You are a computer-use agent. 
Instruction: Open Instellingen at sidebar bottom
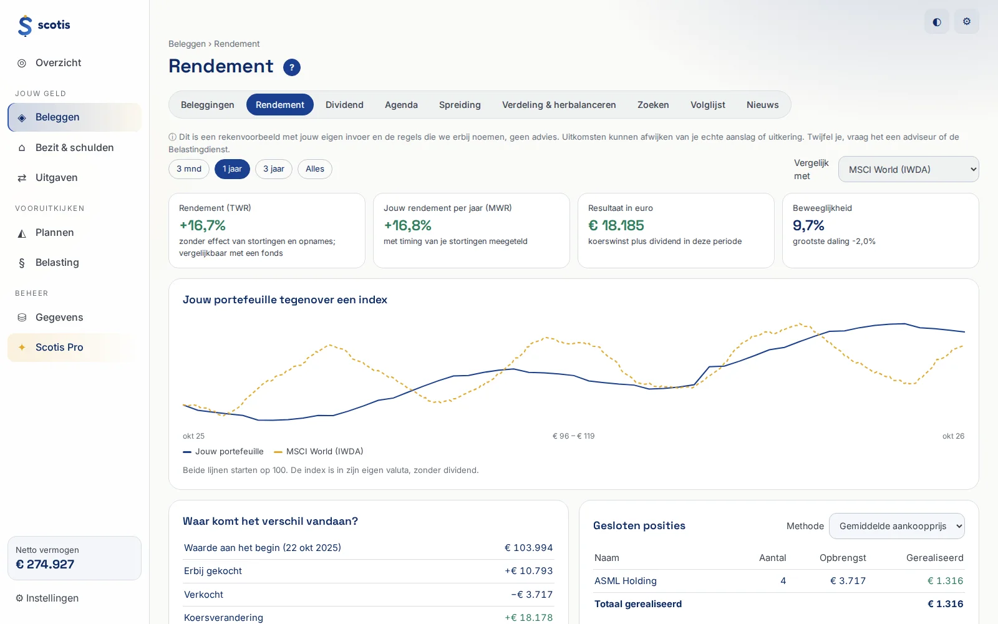pos(47,598)
